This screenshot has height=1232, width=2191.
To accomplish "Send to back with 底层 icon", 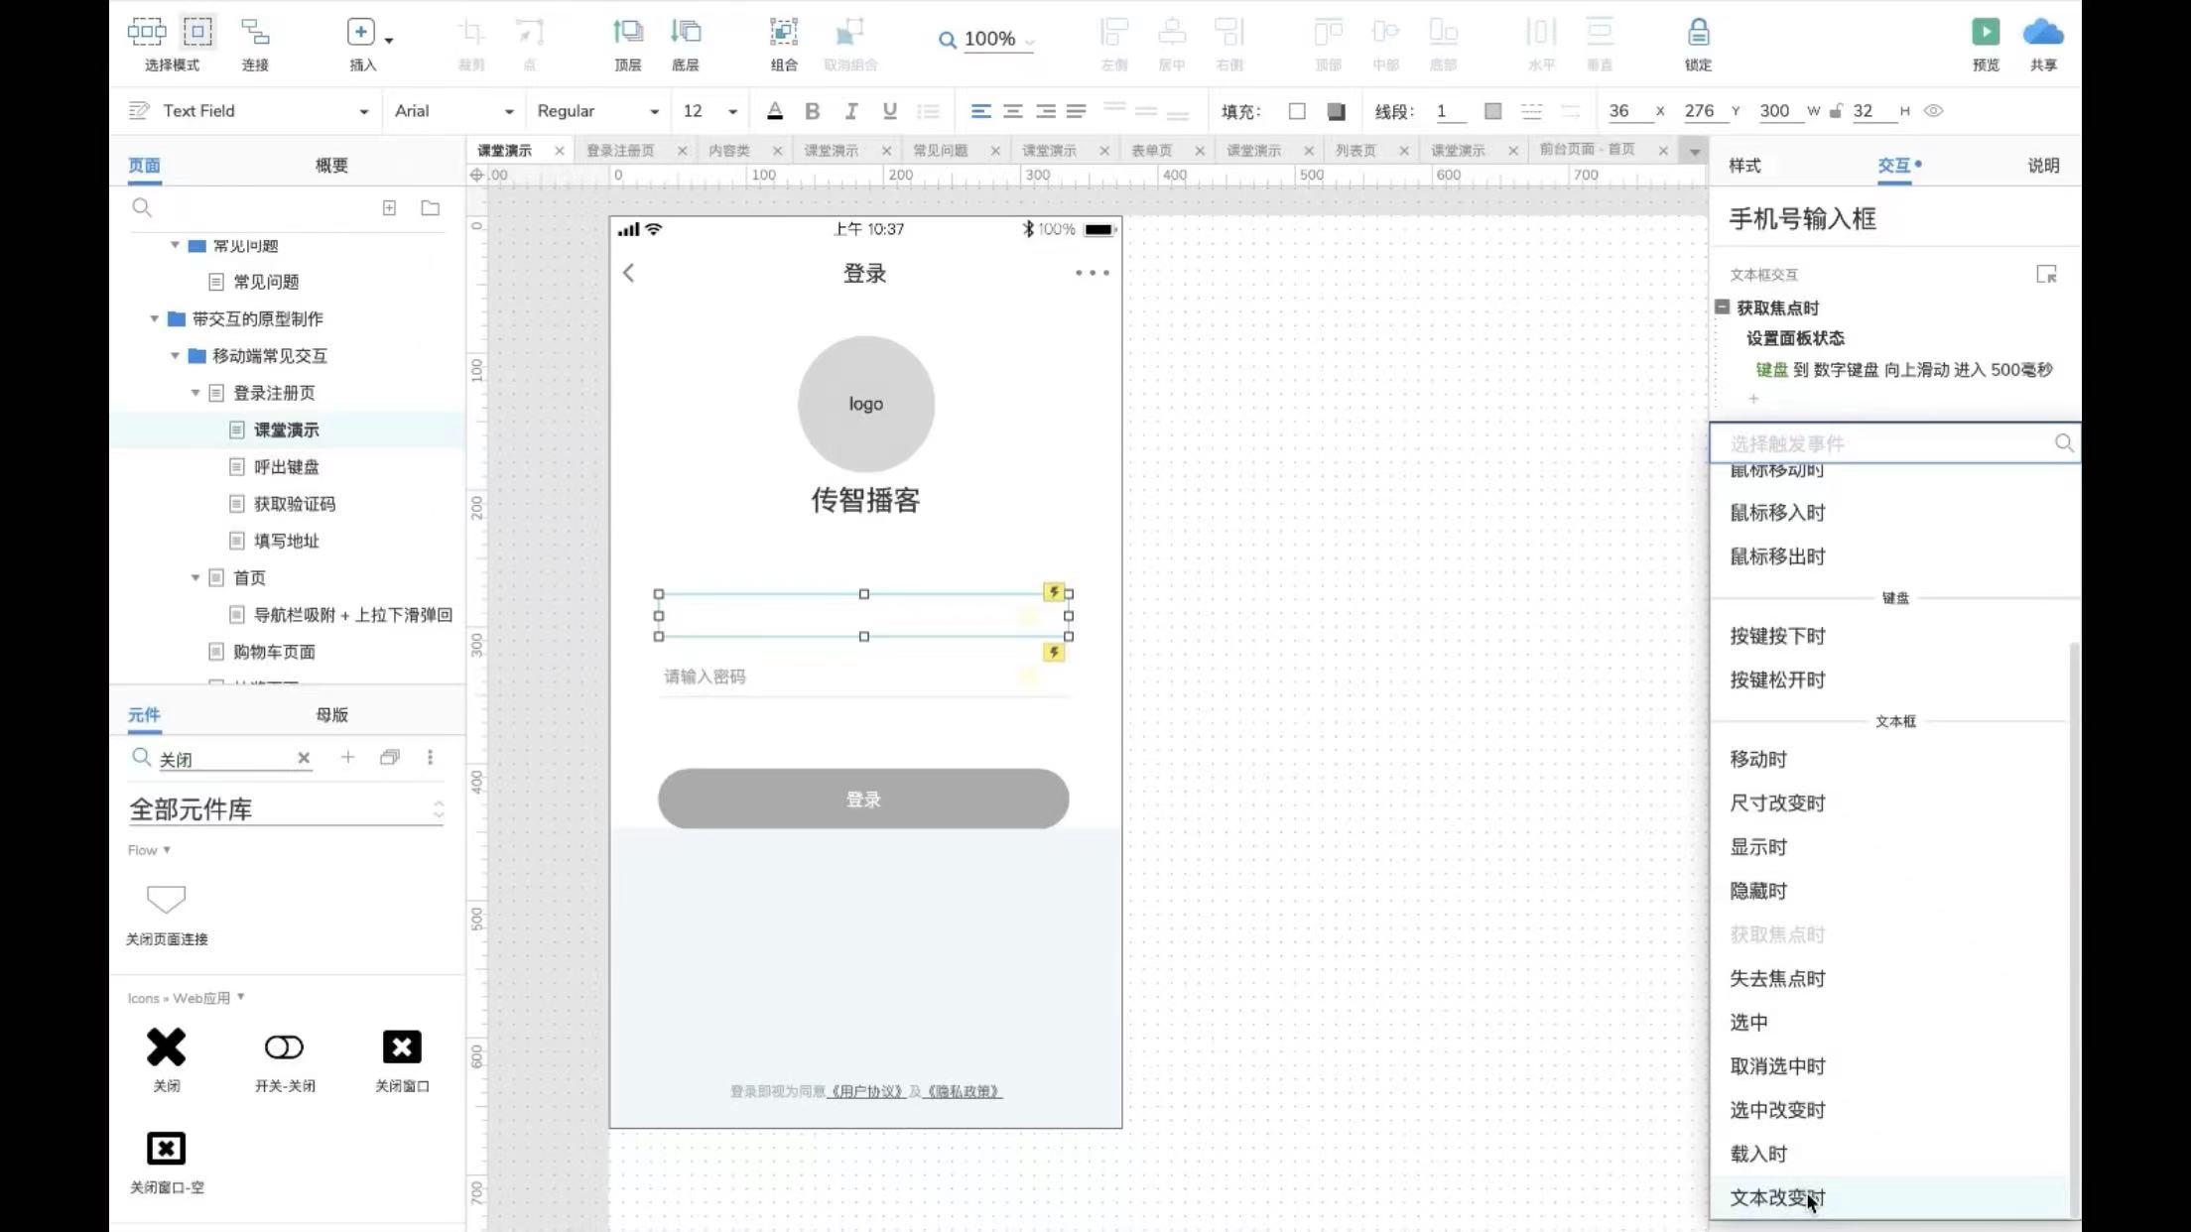I will point(685,33).
